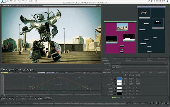
Task: Click the green current-frame marker on the time bar
Action: [x=54, y=104]
